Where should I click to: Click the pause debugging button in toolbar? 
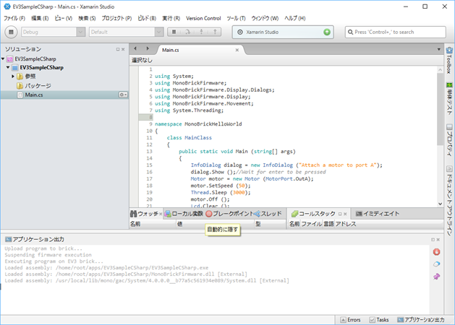click(x=174, y=32)
